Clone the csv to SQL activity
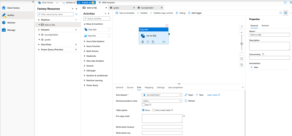The width and height of the screenshot is (292, 136). (x=153, y=42)
